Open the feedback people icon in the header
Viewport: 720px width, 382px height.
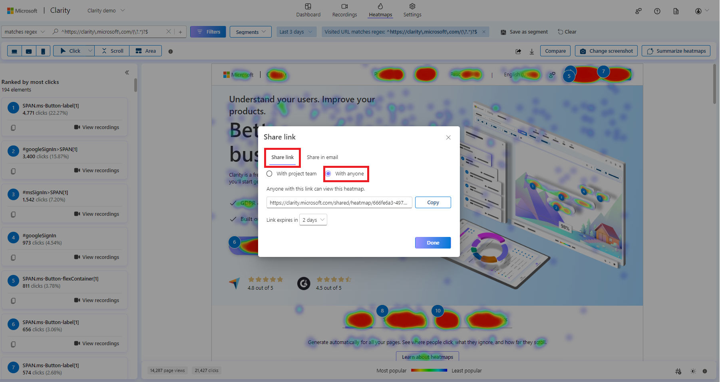point(638,11)
